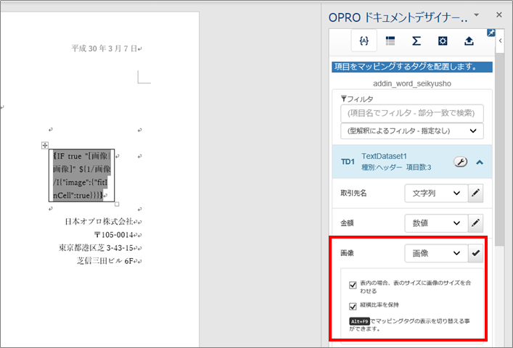513x348 pixels.
Task: Switch to the table layout icon tab
Action: tap(390, 41)
